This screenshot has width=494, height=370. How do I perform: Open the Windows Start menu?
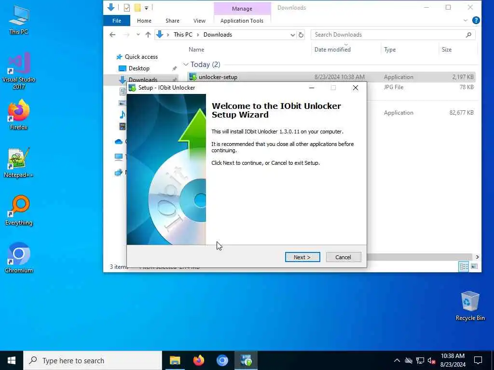(x=12, y=360)
